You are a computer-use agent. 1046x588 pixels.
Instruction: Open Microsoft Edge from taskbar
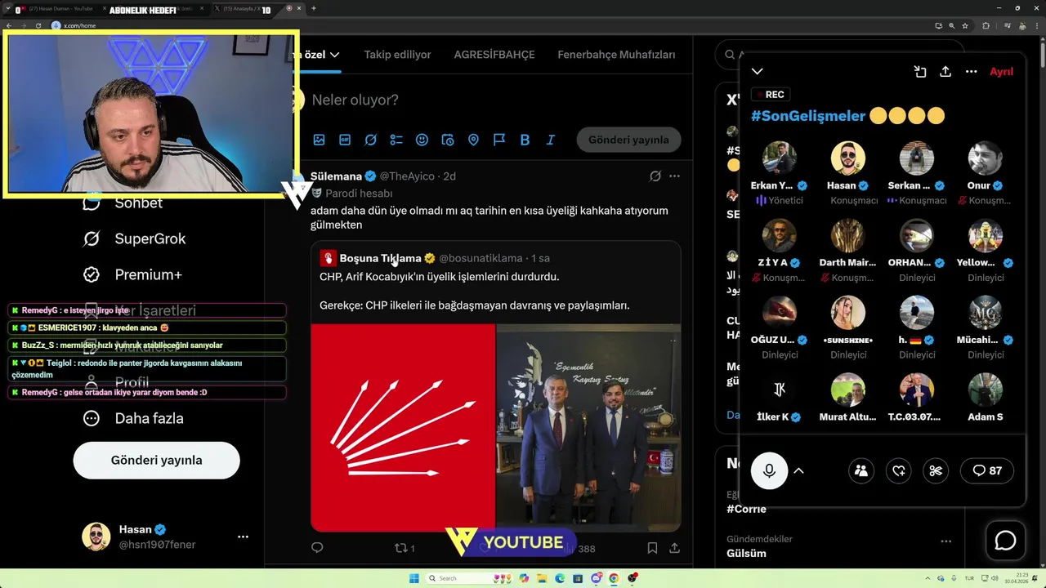tap(560, 578)
